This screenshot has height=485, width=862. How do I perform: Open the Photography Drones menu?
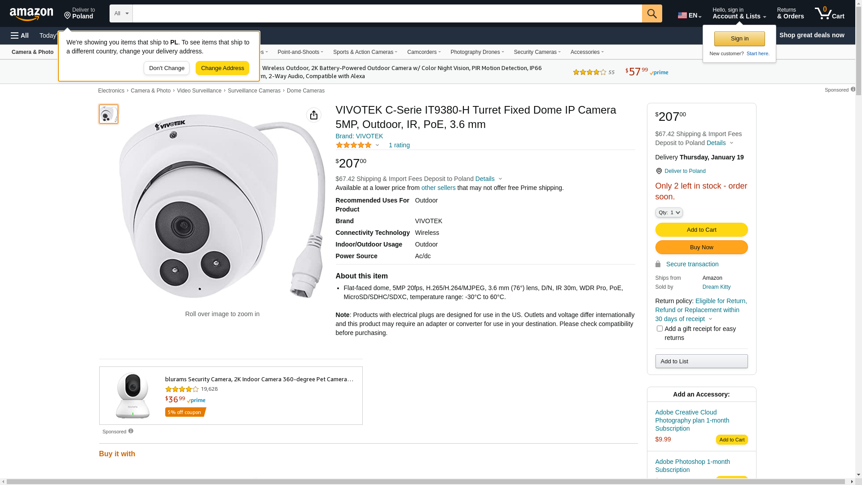(477, 52)
